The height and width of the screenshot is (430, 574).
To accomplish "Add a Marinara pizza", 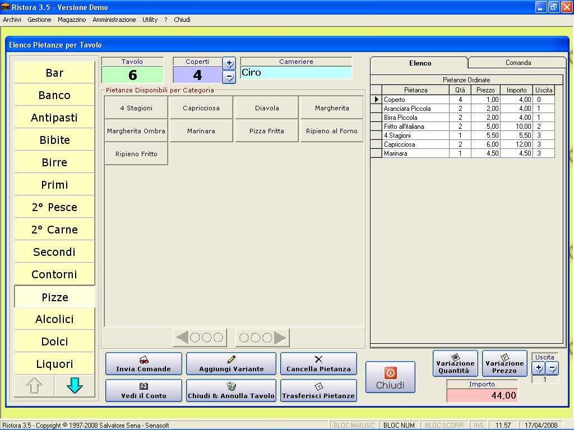I will pos(201,131).
